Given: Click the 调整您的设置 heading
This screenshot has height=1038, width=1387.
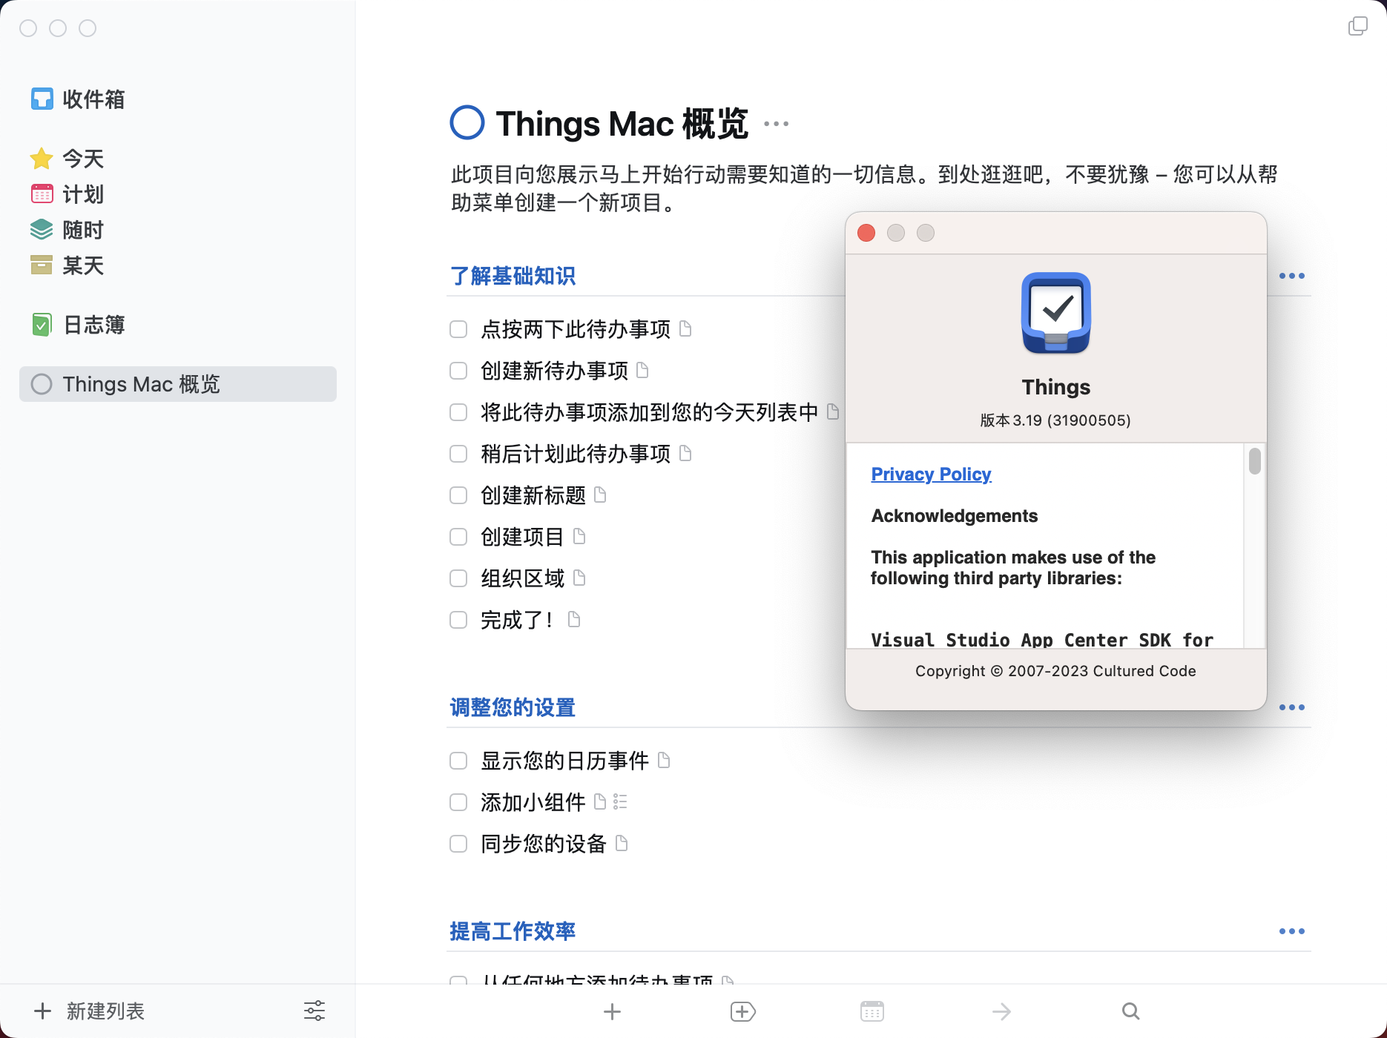Looking at the screenshot, I should [513, 707].
